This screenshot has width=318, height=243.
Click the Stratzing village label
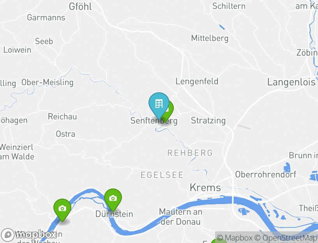(x=208, y=121)
